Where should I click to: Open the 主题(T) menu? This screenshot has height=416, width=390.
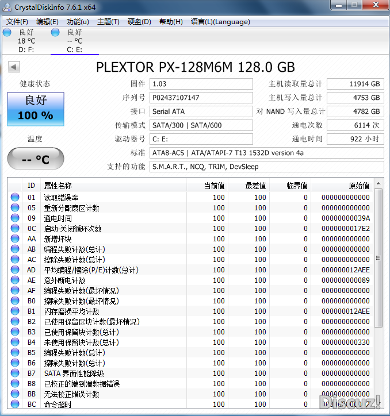coord(108,22)
